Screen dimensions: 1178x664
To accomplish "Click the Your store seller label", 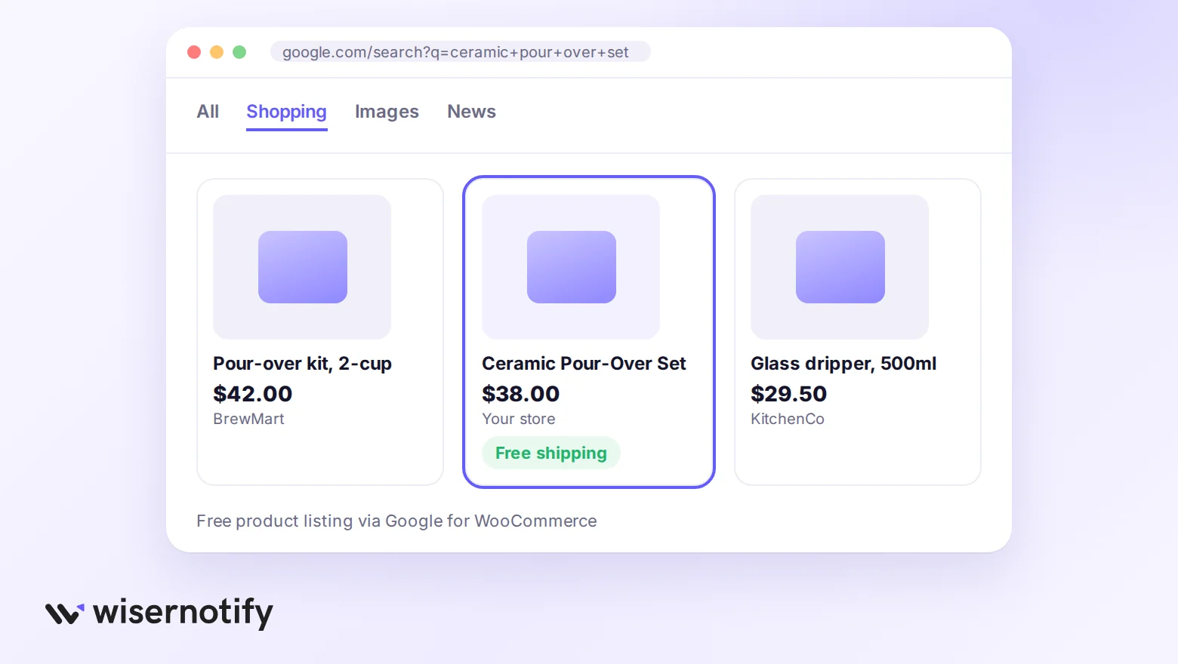I will click(x=519, y=419).
